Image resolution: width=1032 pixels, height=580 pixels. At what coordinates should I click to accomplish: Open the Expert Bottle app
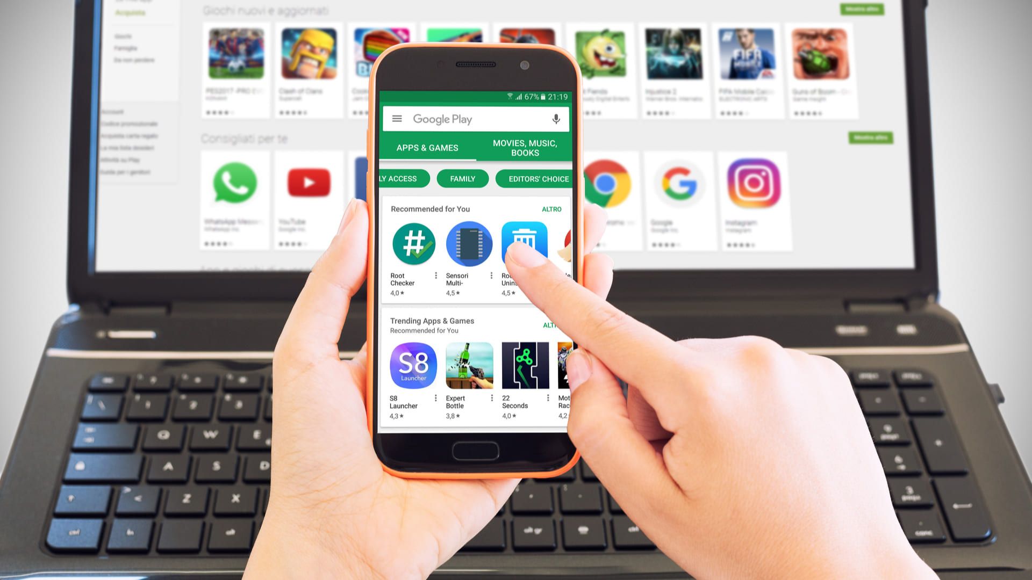[468, 365]
